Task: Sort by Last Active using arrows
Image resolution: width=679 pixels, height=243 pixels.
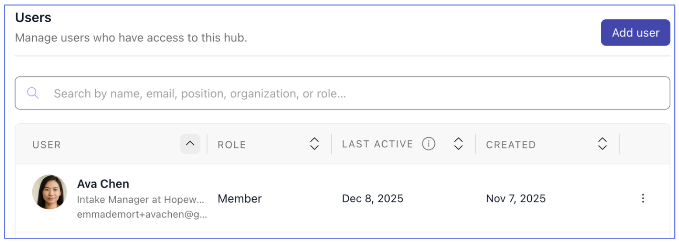Action: (458, 144)
